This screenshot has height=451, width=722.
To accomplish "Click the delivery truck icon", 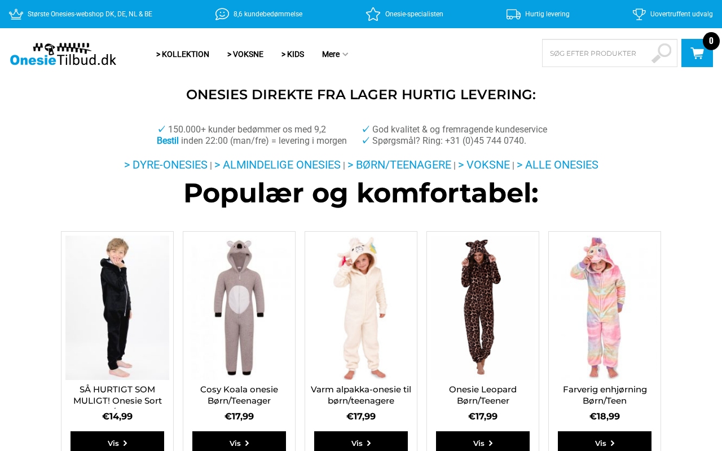I will tap(513, 14).
